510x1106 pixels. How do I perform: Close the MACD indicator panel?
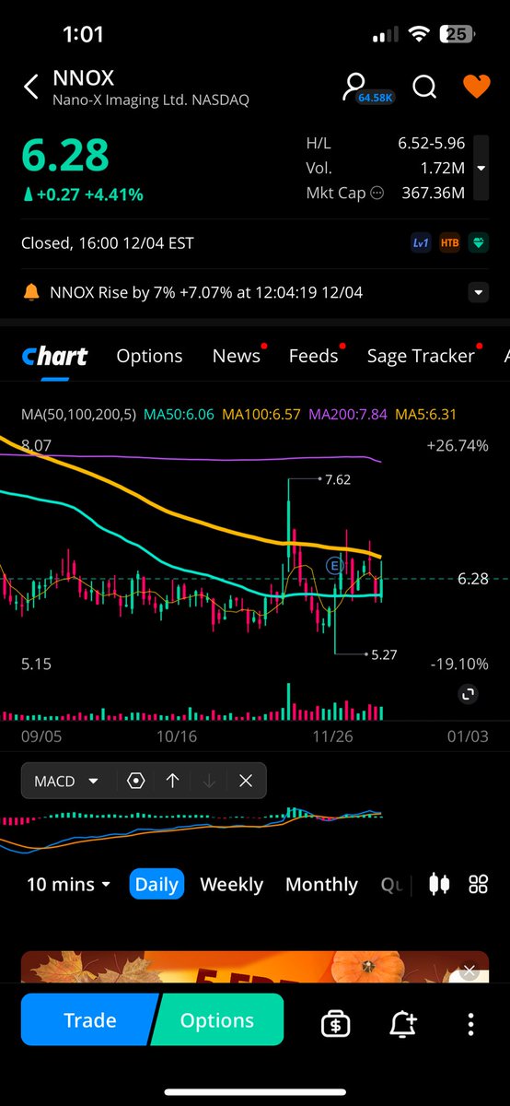pyautogui.click(x=245, y=781)
